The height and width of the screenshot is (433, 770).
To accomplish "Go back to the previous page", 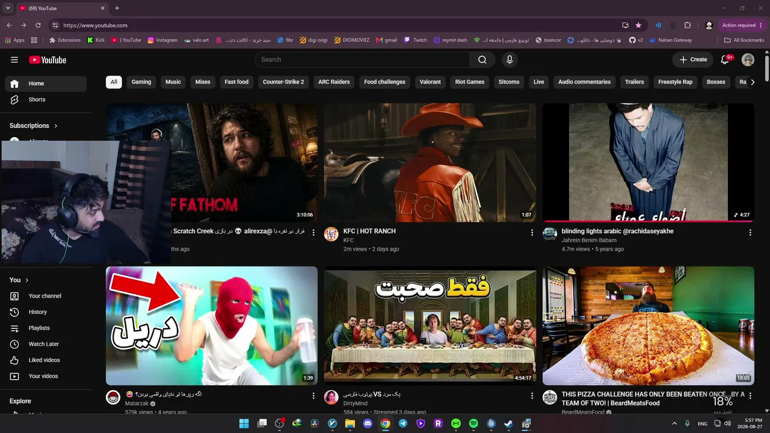I will (x=9, y=25).
